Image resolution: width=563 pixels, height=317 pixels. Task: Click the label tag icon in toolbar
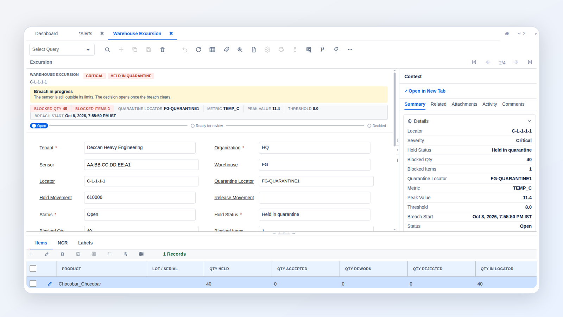336,50
